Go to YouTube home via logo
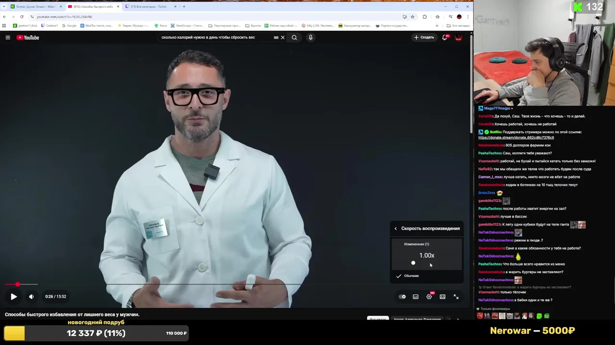 pyautogui.click(x=28, y=37)
